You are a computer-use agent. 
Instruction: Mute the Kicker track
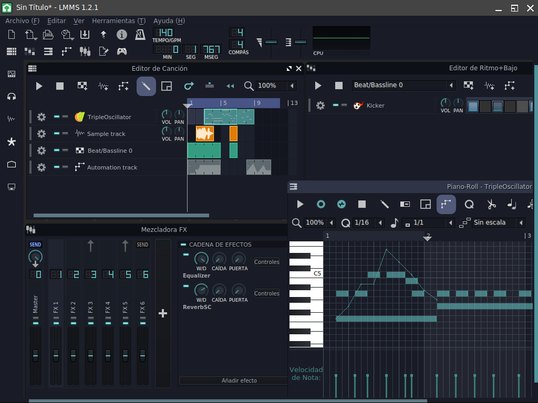click(x=336, y=105)
